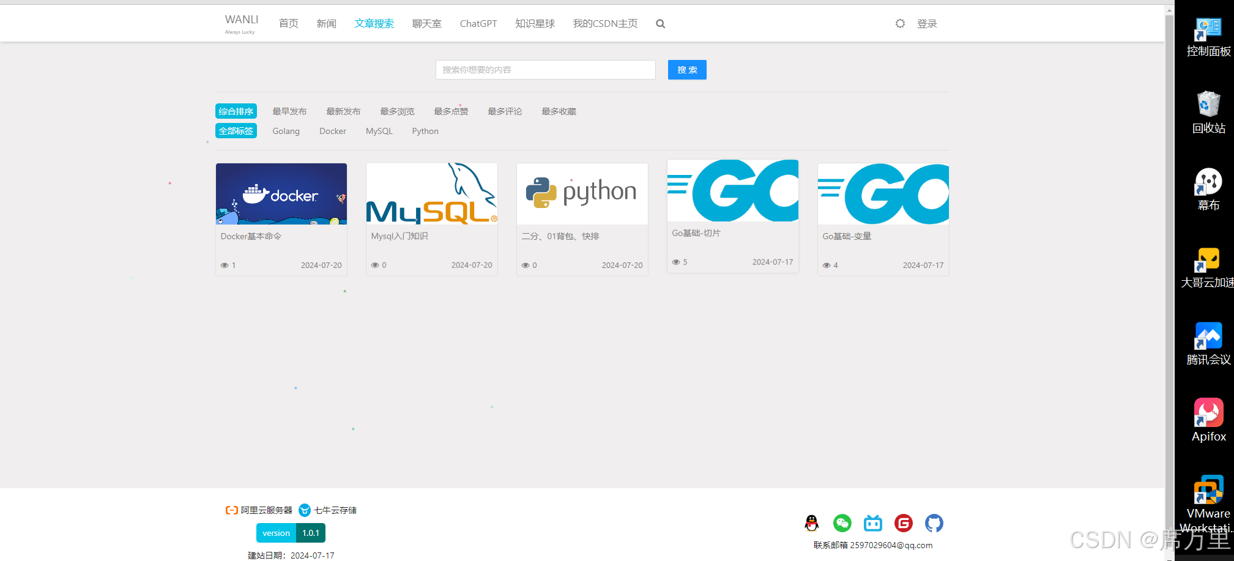Open 腾讯会议 desktop shortcut
This screenshot has width=1234, height=561.
pyautogui.click(x=1208, y=344)
